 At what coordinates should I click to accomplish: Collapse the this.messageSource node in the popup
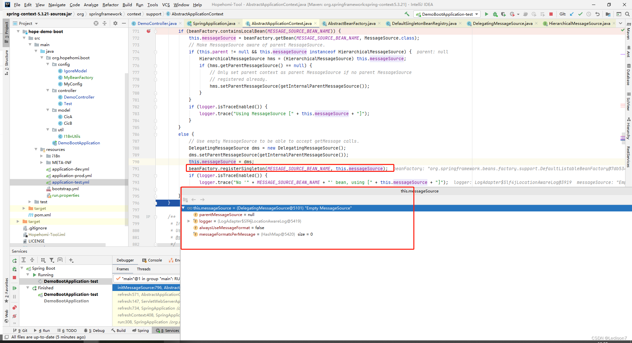tap(183, 208)
